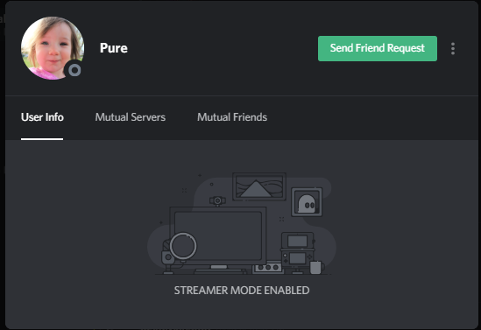Click the round ring light illustration

pos(183,246)
